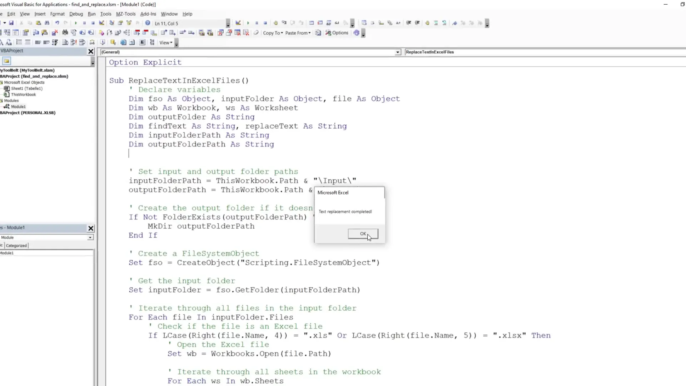
Task: Click the MZ-Tools globe icon
Action: pos(357,33)
